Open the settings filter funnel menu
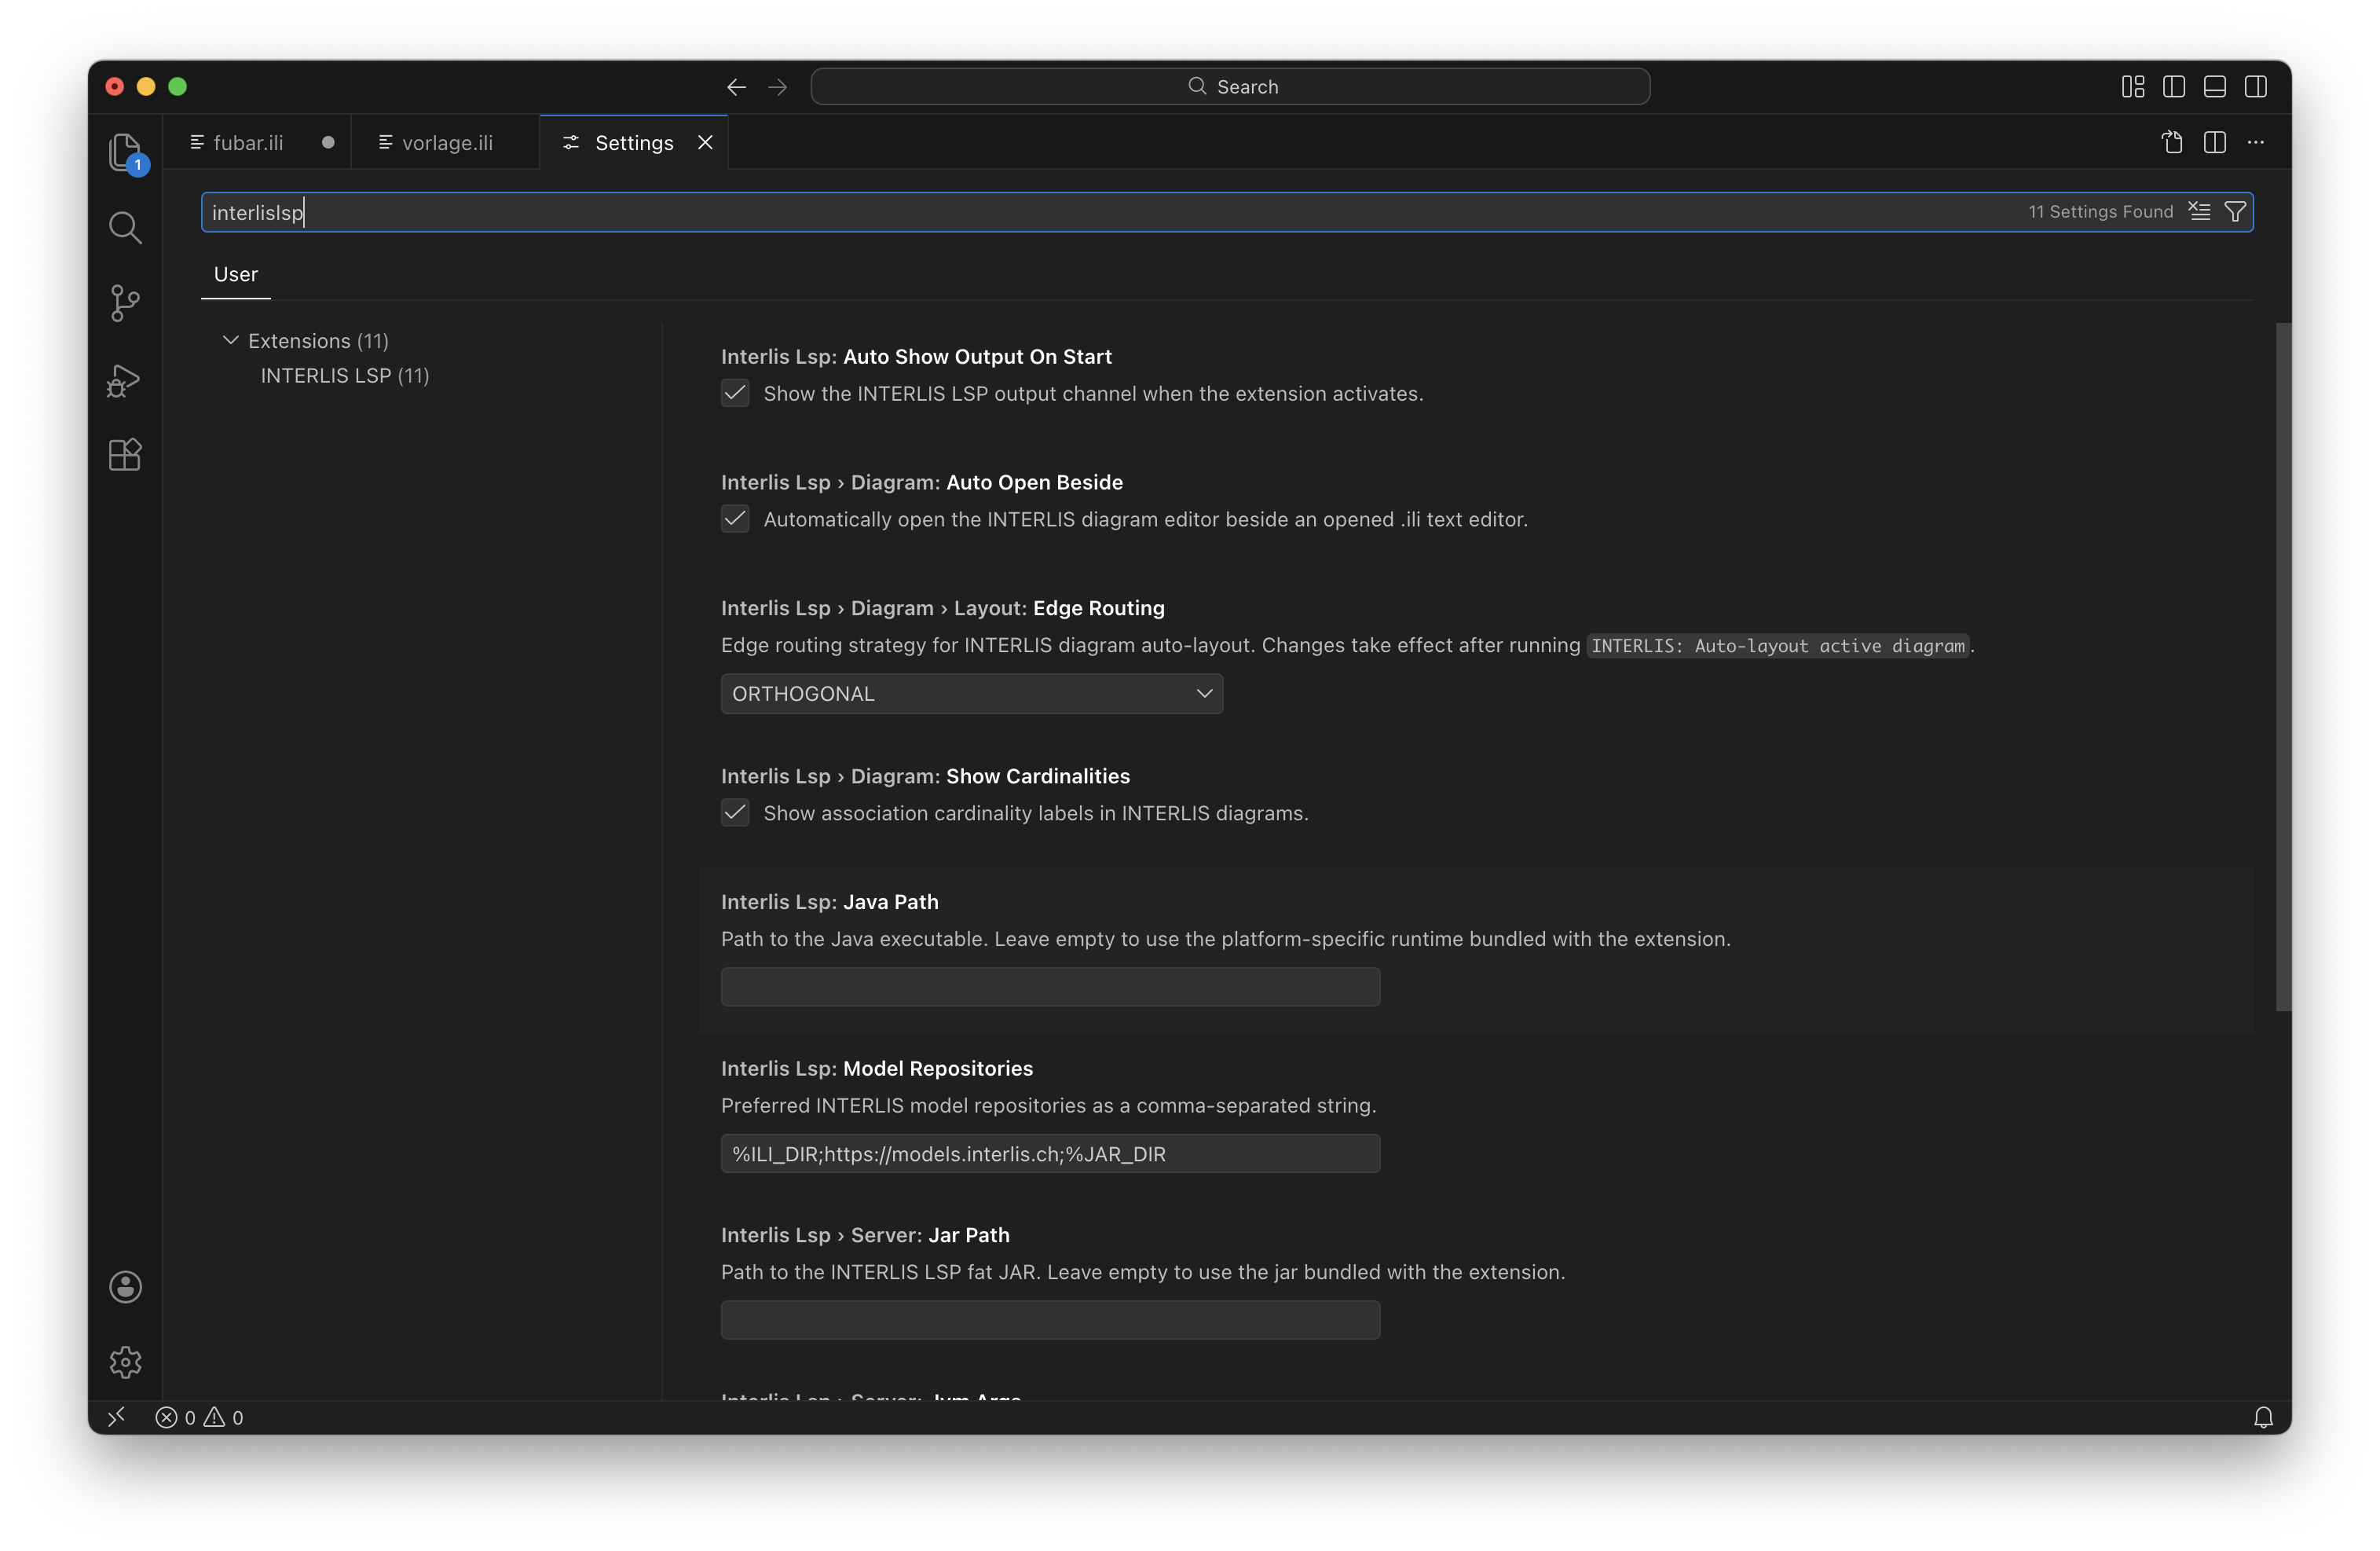Viewport: 2380px width, 1551px height. [2235, 211]
